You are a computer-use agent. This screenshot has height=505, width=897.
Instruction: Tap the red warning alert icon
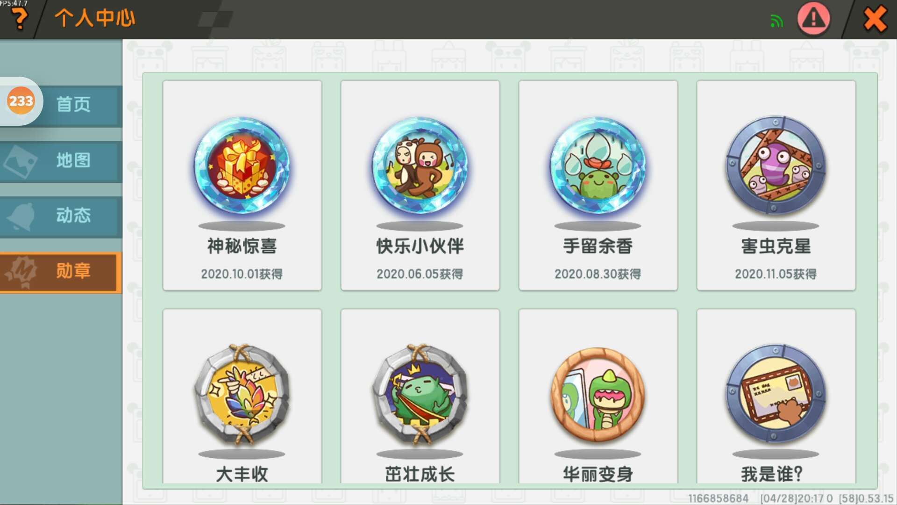click(813, 19)
